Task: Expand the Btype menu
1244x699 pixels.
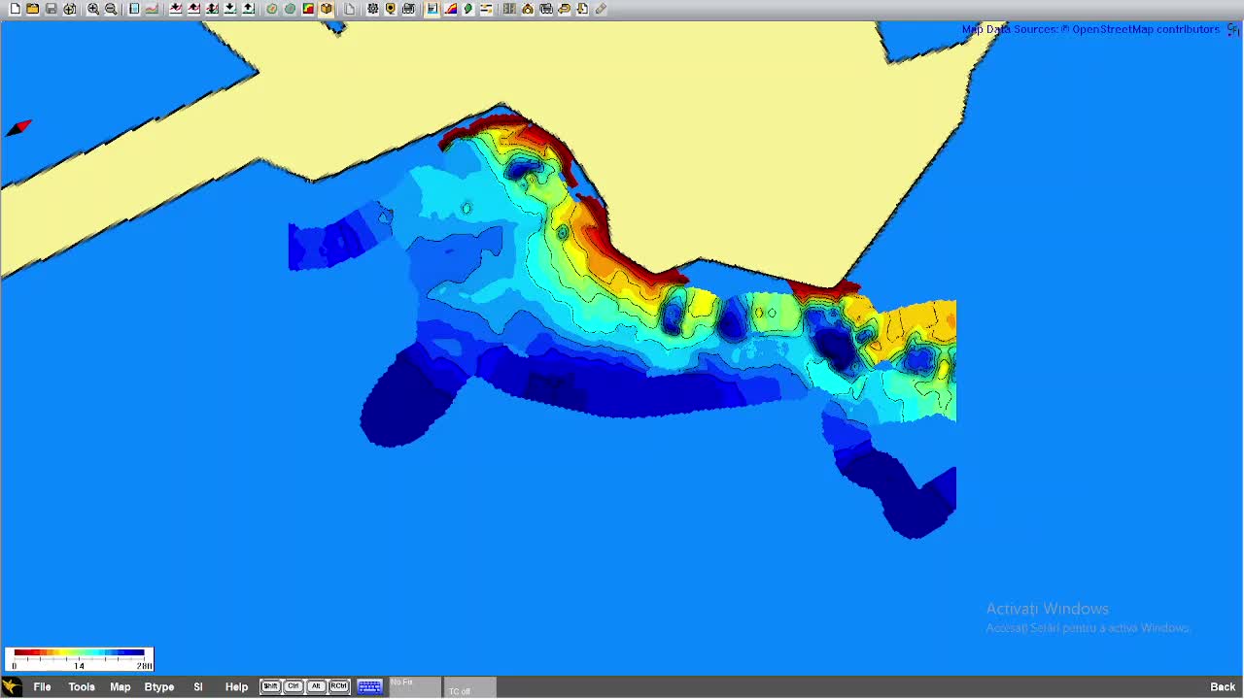Action: [158, 686]
